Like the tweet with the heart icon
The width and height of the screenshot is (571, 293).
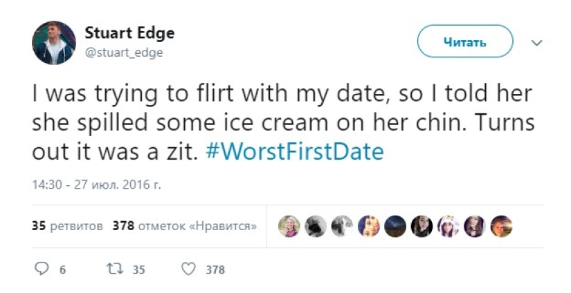click(x=188, y=269)
